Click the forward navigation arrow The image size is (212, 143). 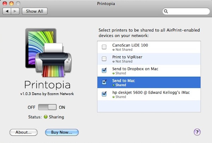pos(15,11)
